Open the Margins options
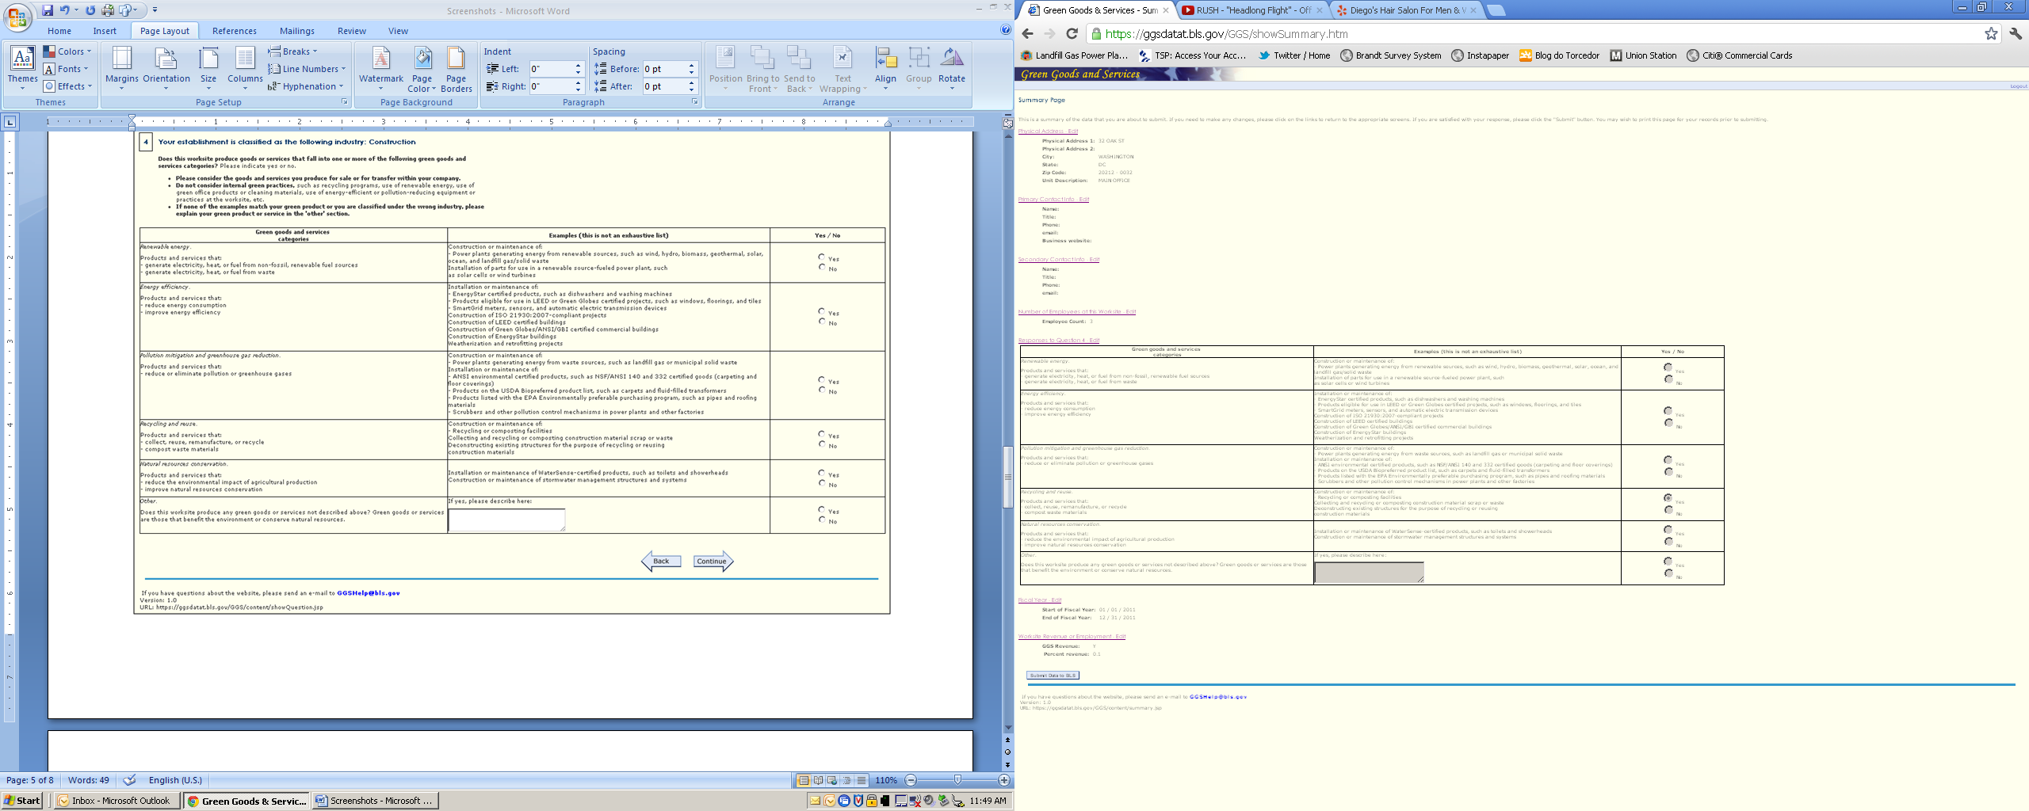The height and width of the screenshot is (811, 2029). 121,67
